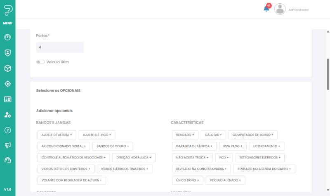
Task: Add the AJUSTE DE ALTURA optional
Action: 57,135
